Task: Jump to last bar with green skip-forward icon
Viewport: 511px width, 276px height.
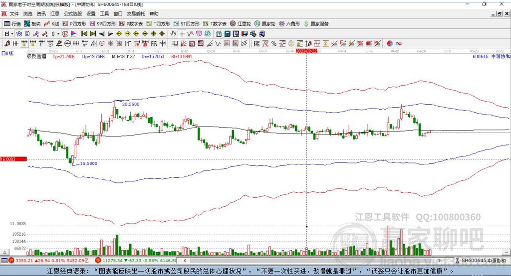Action: (93, 34)
